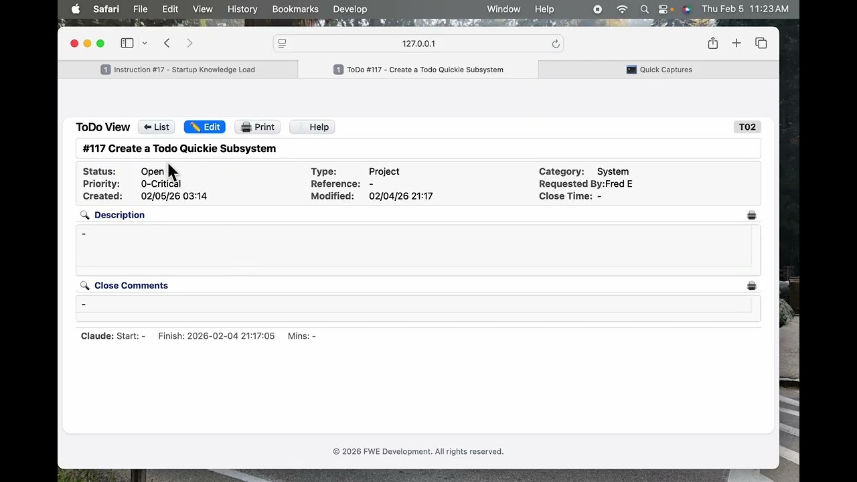Select the ToDo #117 tab
This screenshot has width=857, height=482.
tap(418, 70)
